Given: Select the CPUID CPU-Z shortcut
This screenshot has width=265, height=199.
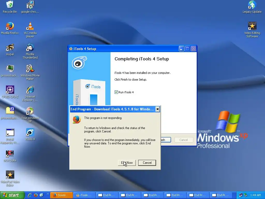Looking at the screenshot, I should [10, 92].
